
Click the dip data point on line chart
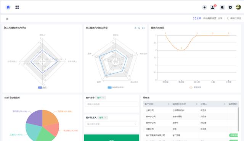[x=181, y=50]
